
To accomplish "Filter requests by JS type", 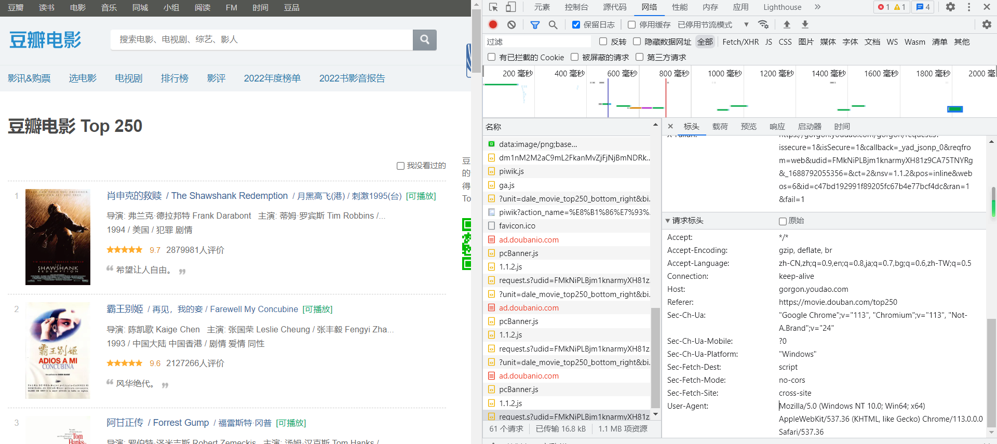I will pos(769,42).
